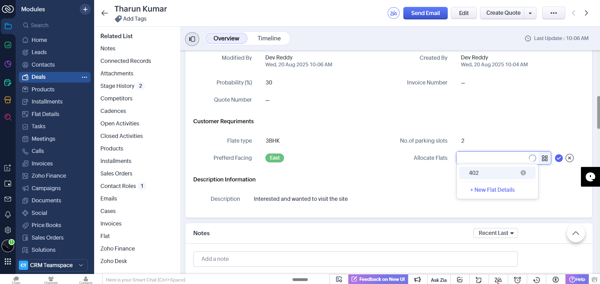Click the + New Flat Details link
The image size is (600, 284).
[492, 190]
